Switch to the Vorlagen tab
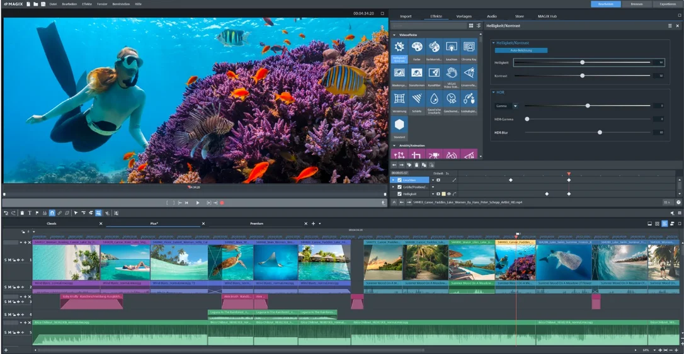Image resolution: width=684 pixels, height=354 pixels. pyautogui.click(x=464, y=16)
